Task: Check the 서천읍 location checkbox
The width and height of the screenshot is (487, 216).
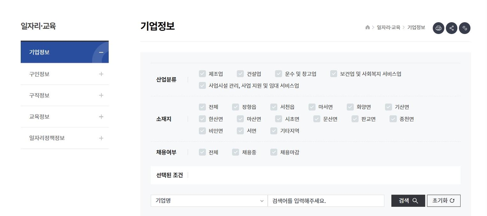Action: point(274,107)
